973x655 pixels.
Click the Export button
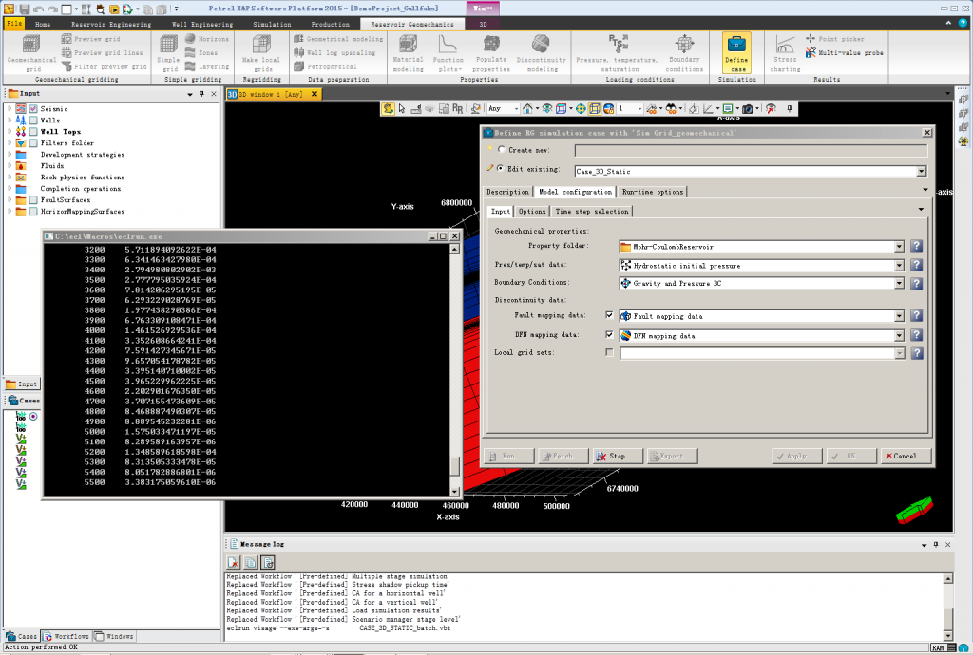point(673,456)
